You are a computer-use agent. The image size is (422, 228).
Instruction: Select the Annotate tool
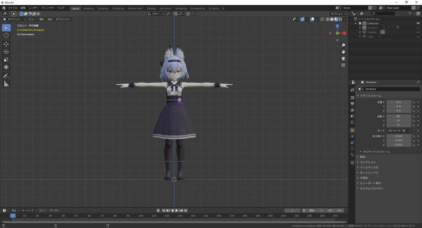tap(6, 76)
